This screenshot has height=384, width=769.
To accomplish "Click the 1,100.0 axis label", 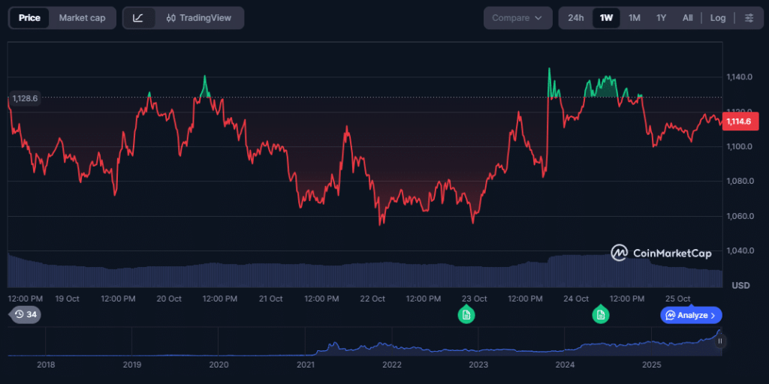I will [x=739, y=146].
